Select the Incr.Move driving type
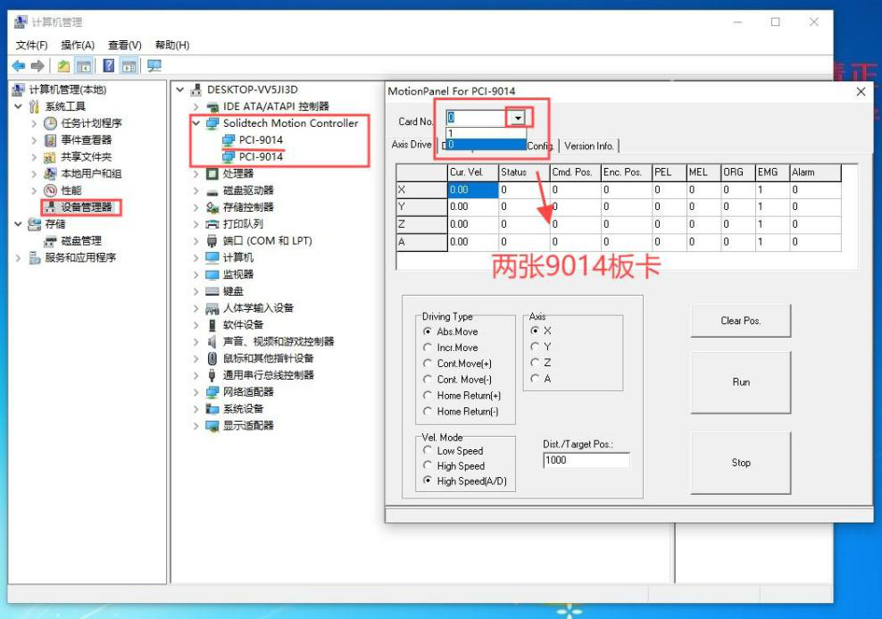This screenshot has width=882, height=619. [x=428, y=347]
